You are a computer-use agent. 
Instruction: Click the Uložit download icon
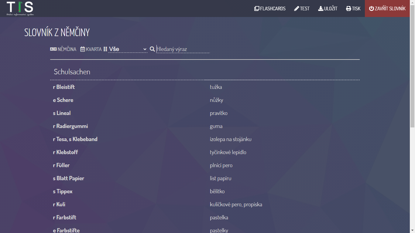(321, 8)
